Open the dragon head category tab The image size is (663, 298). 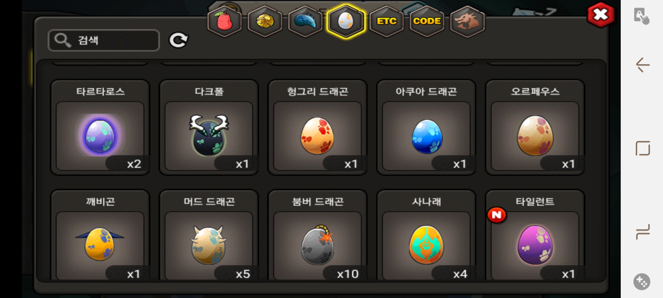(x=467, y=21)
